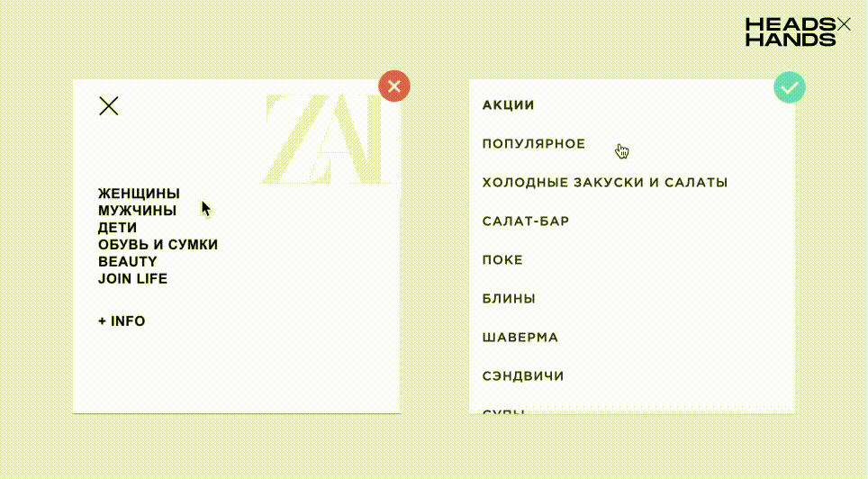Click the red cross badge
The height and width of the screenshot is (479, 868).
click(x=394, y=86)
